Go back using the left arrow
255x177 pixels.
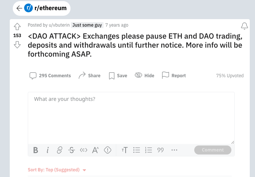click(19, 8)
